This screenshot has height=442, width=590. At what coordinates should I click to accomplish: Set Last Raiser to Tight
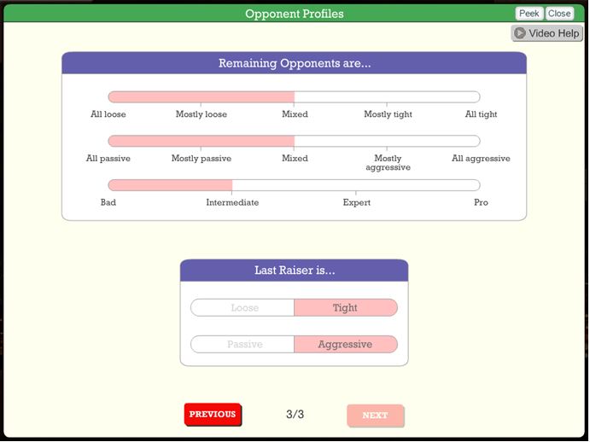(x=346, y=308)
